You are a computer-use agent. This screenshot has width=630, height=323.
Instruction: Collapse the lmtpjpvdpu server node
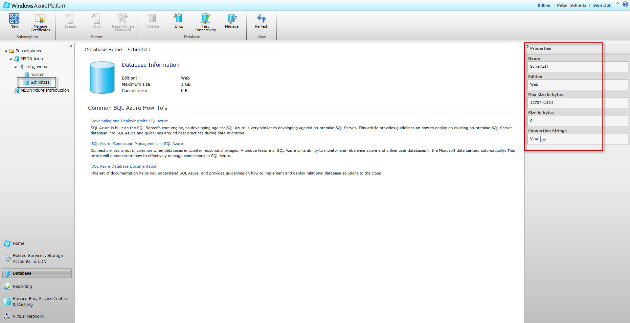15,67
